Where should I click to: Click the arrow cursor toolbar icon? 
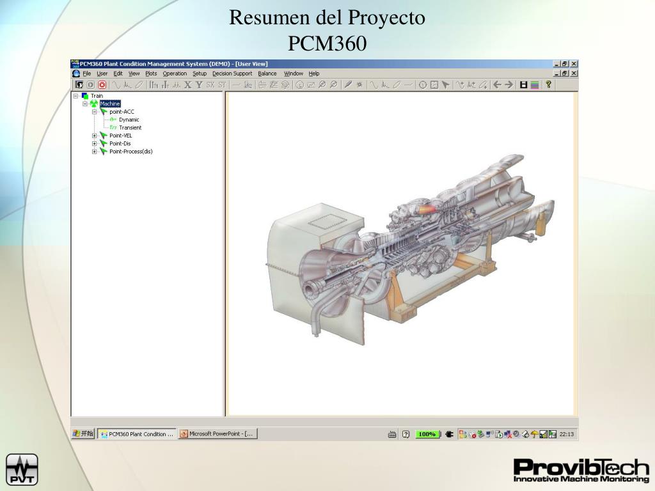point(446,85)
